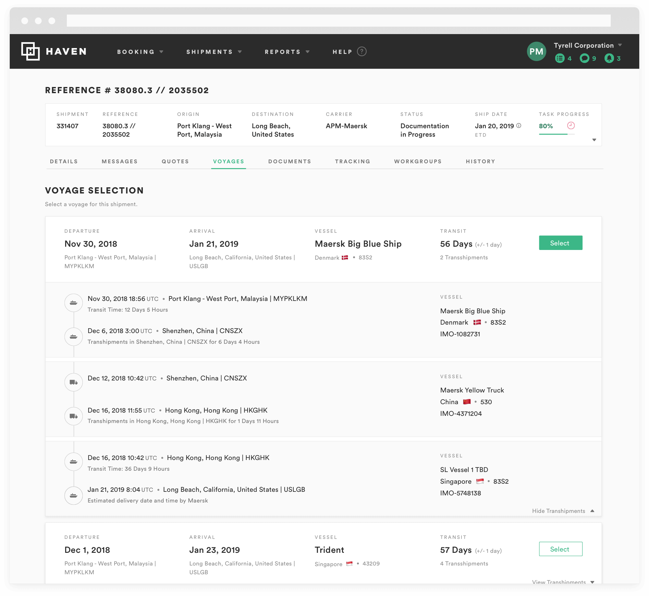This screenshot has height=596, width=649.
Task: Open the messages bubble icon showing 9
Action: pos(584,58)
